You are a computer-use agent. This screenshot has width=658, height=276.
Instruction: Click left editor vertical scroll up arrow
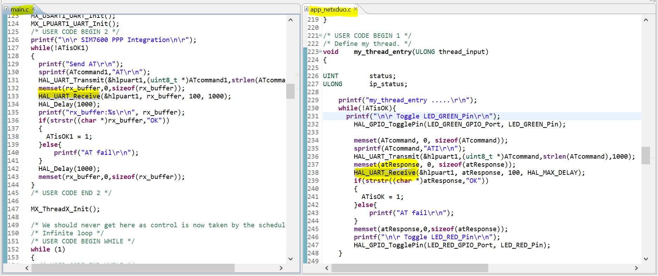(x=290, y=20)
